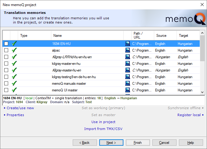Screen dimensions: 207x149
Task: Sort list by Target column header
Action: pos(188,36)
